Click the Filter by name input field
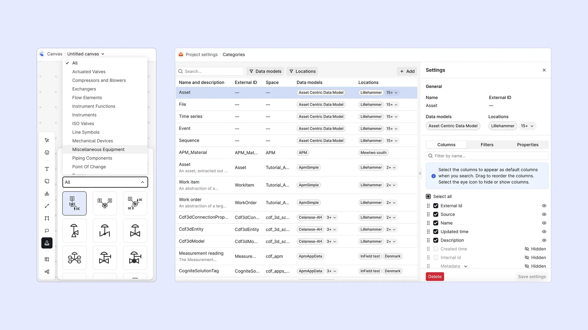The image size is (588, 330). [487, 156]
